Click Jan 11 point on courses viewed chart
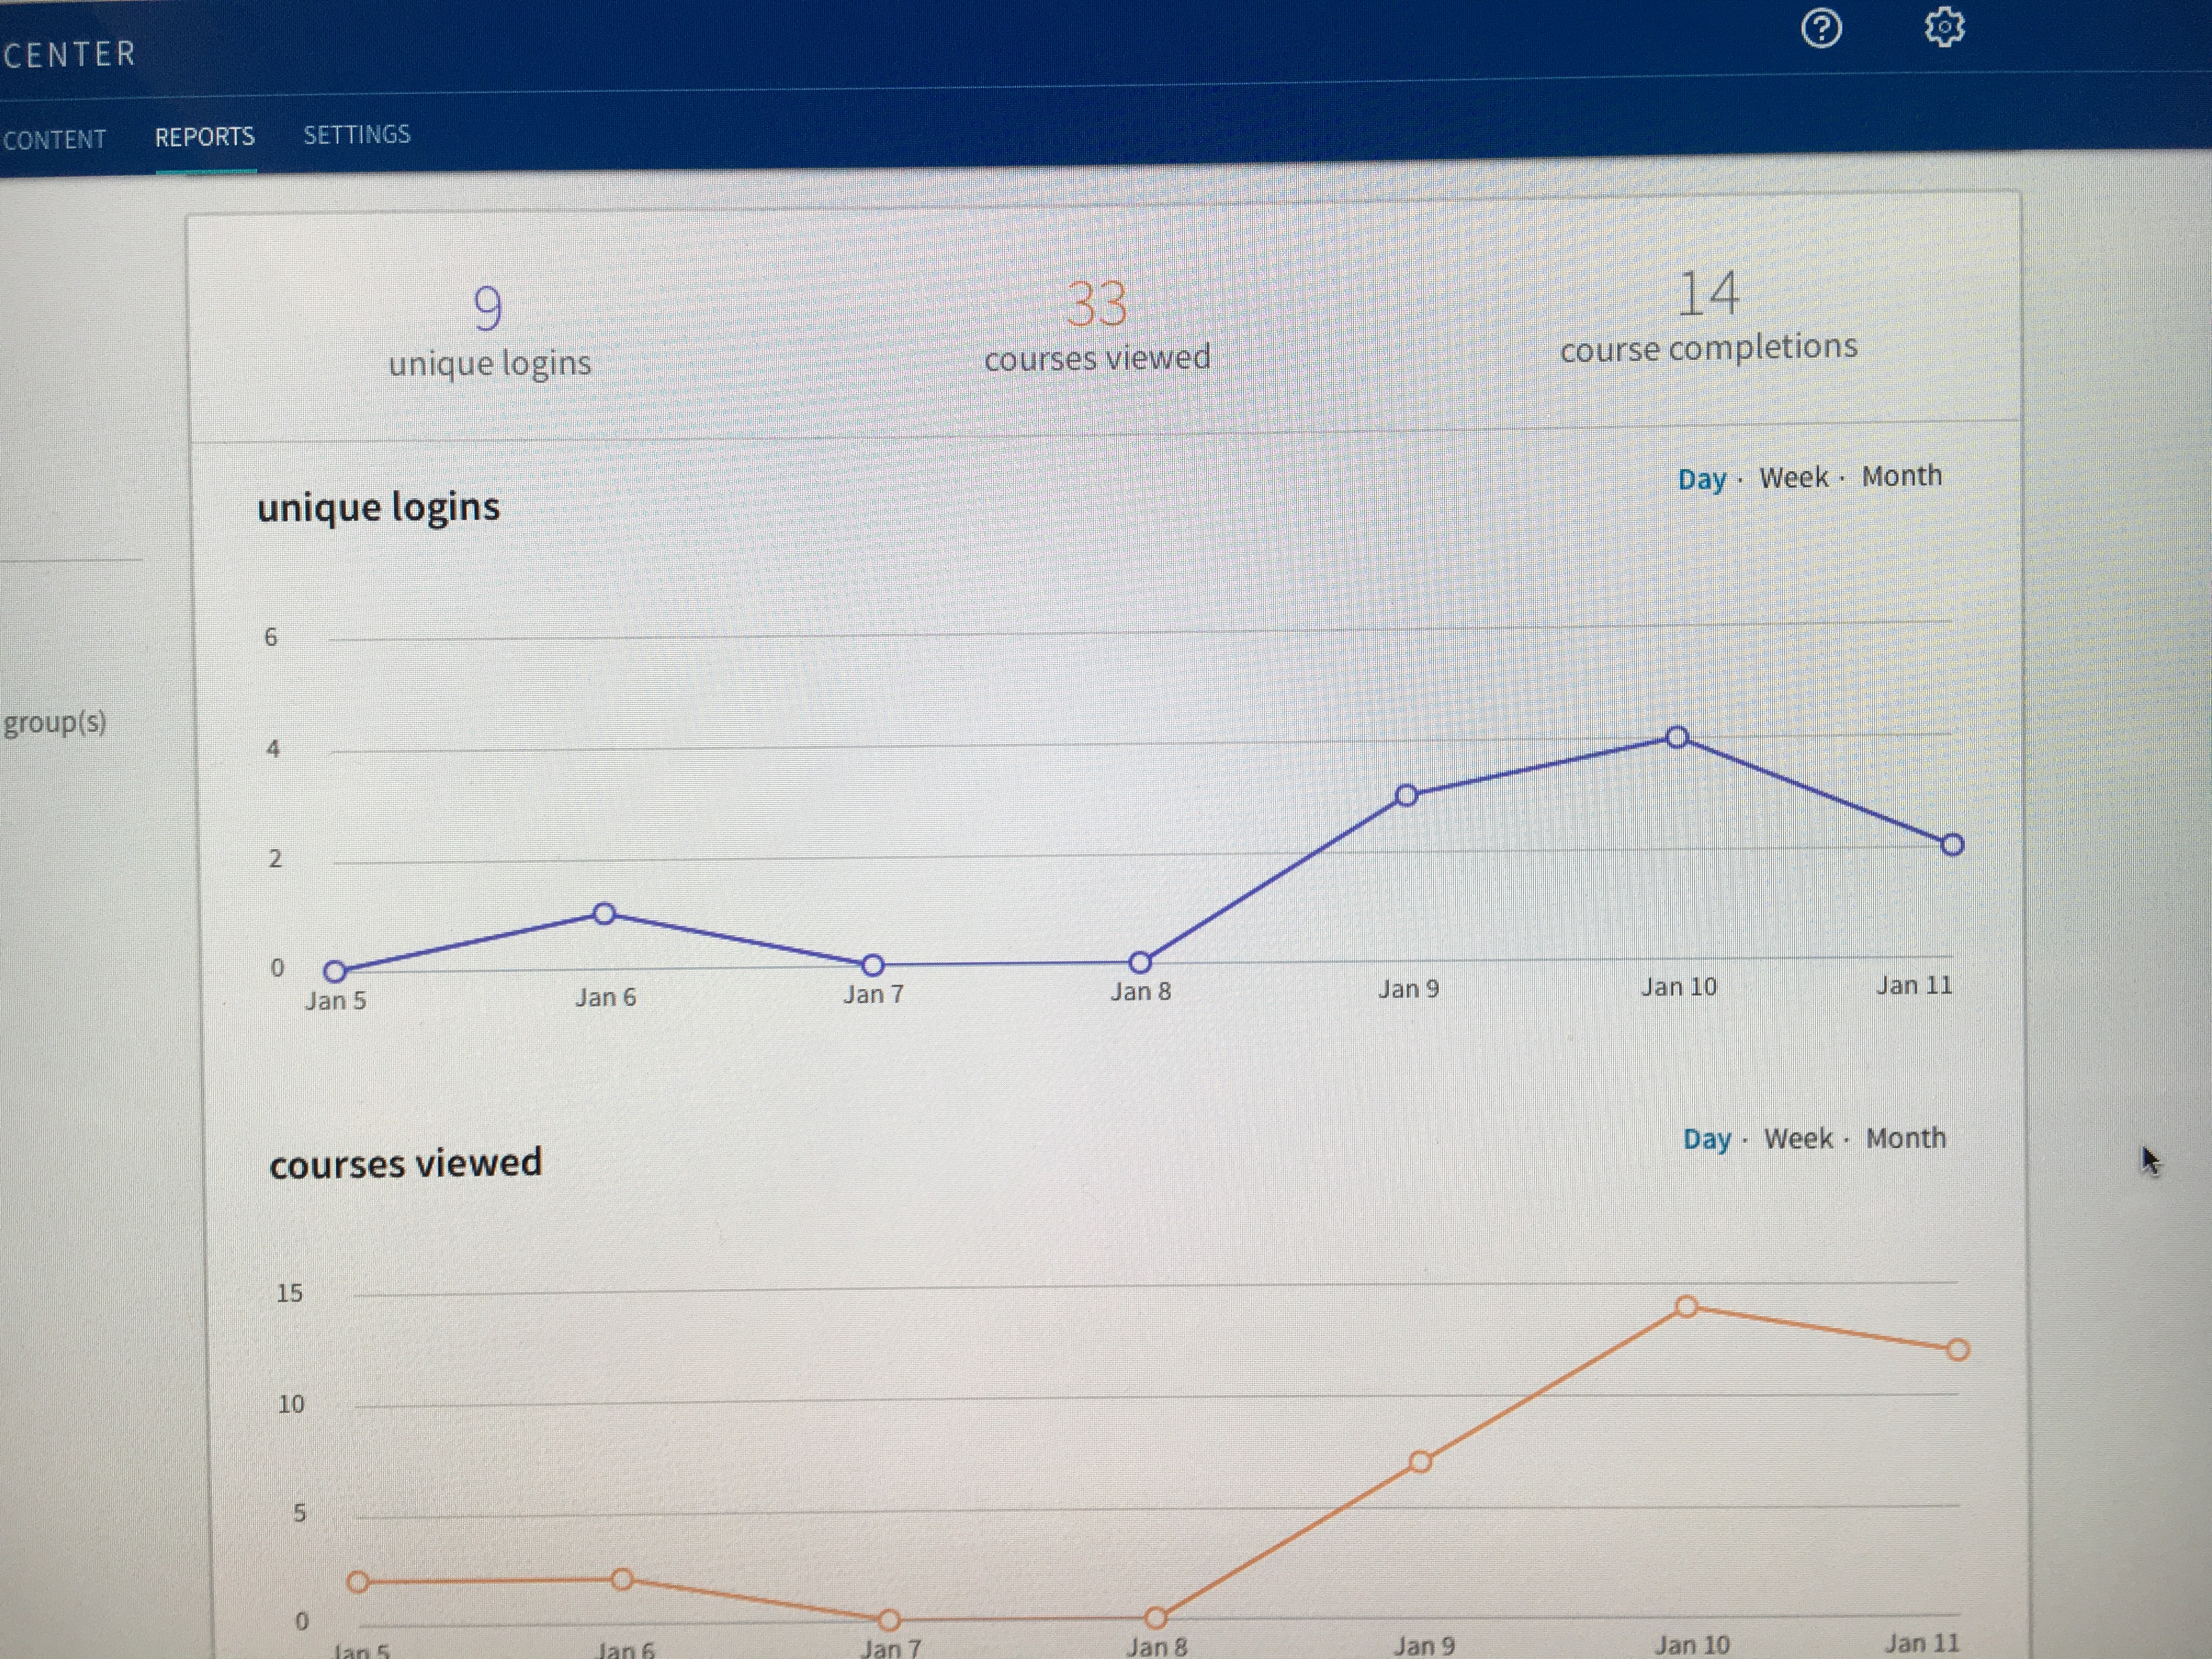Image resolution: width=2212 pixels, height=1659 pixels. (x=1957, y=1350)
